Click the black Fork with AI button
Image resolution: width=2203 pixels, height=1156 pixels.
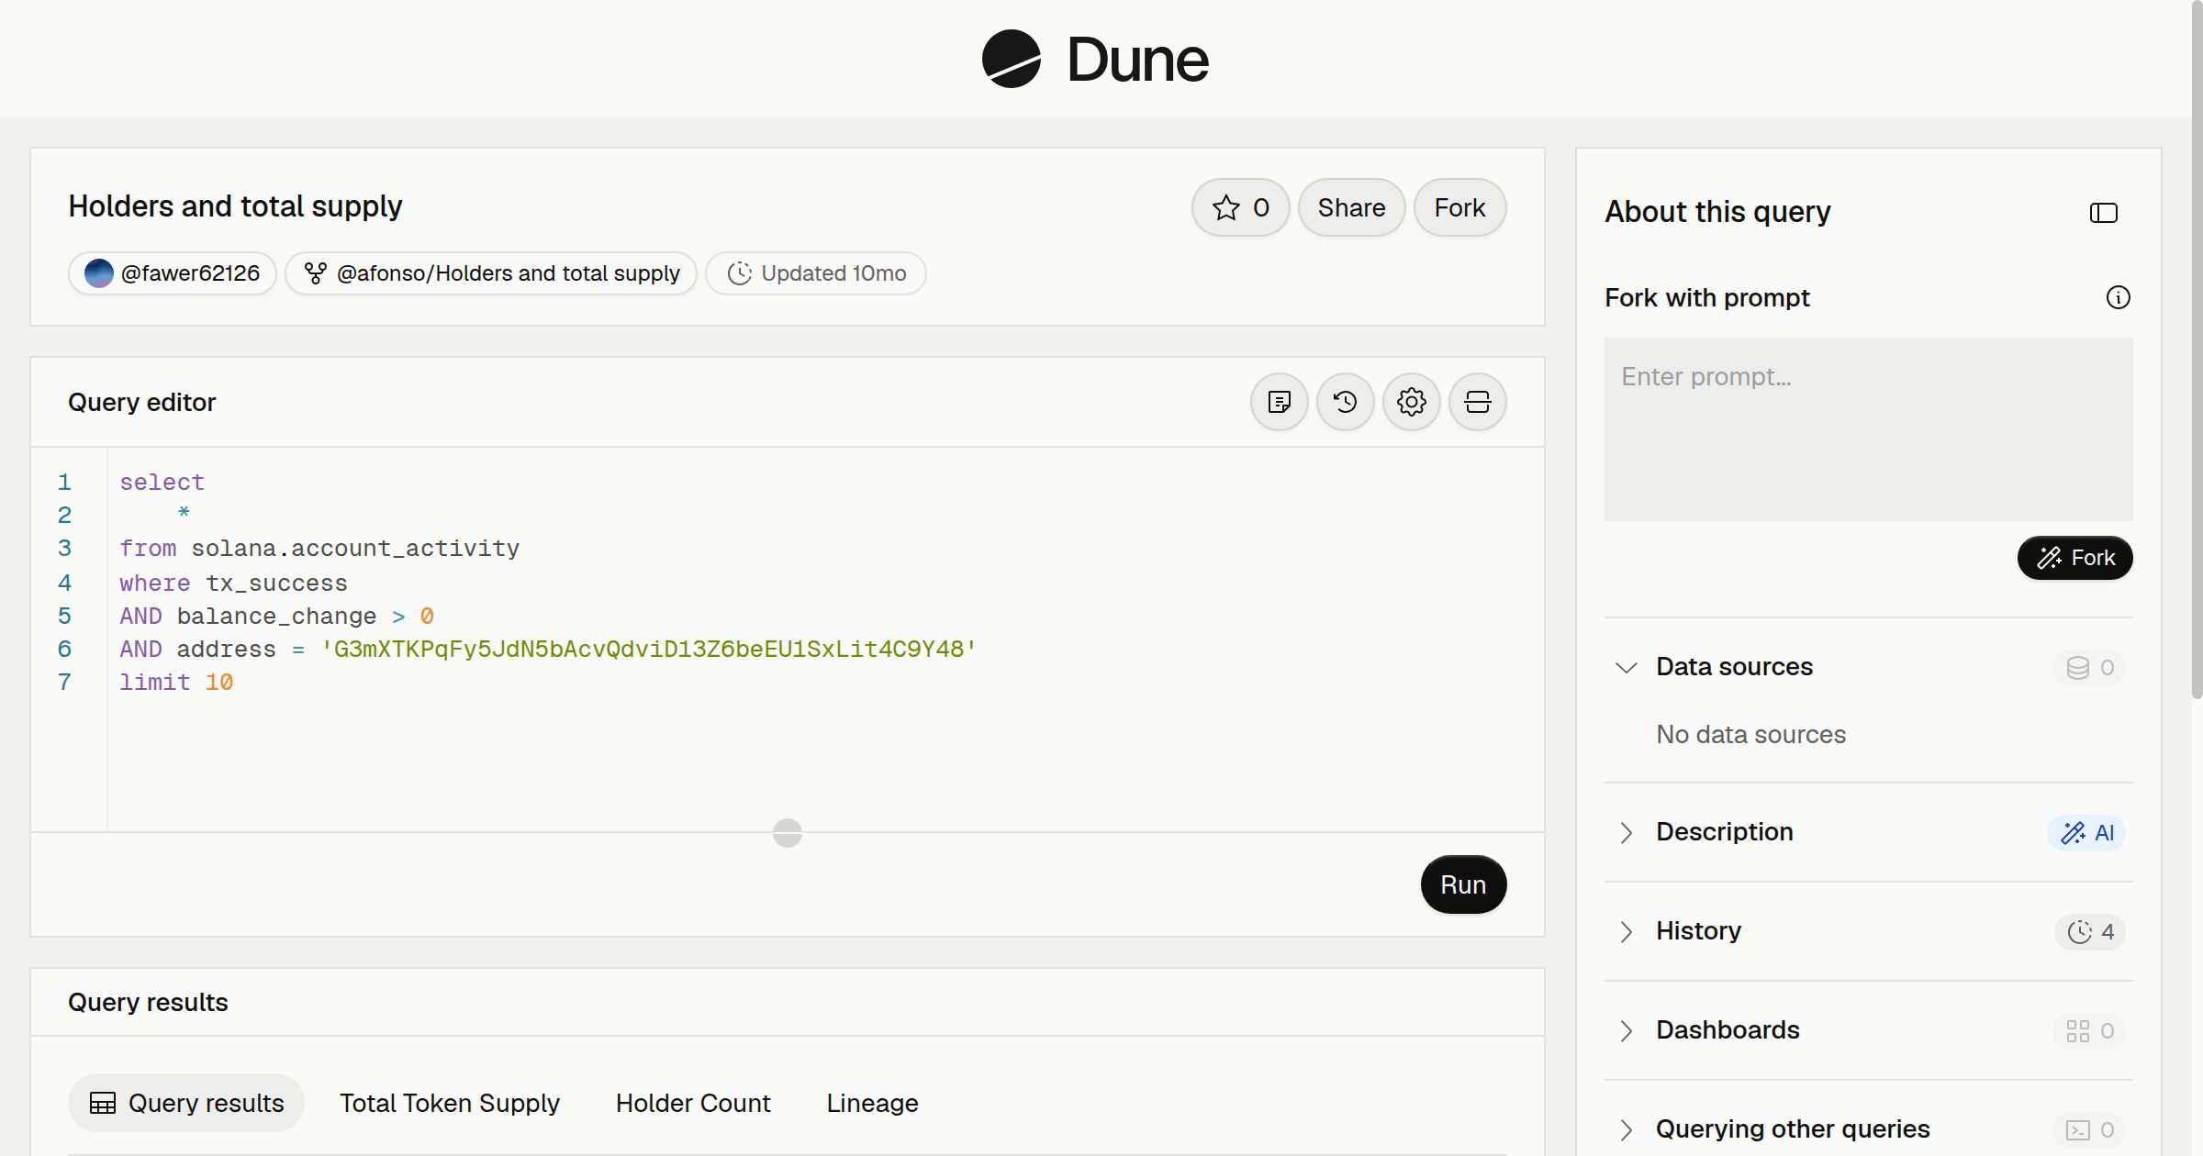(2075, 558)
